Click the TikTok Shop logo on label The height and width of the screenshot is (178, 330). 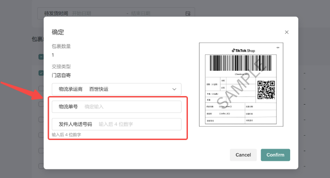(x=243, y=50)
